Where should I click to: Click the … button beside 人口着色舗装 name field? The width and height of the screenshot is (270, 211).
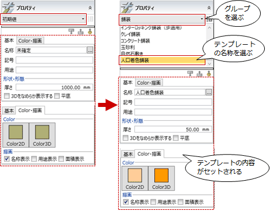pyautogui.click(x=209, y=92)
